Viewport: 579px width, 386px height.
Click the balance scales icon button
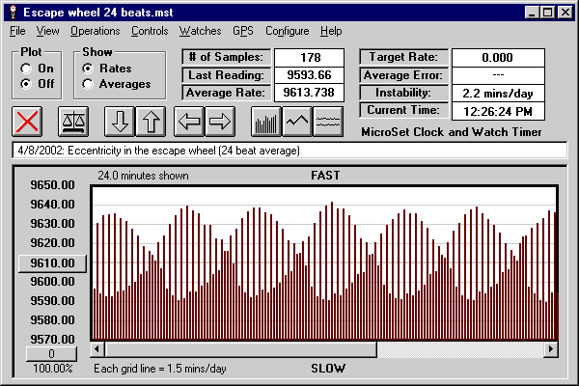(73, 122)
